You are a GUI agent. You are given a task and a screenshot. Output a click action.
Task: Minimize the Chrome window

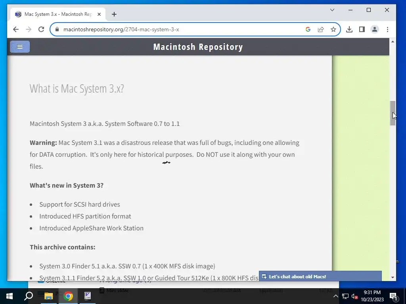pos(350,10)
